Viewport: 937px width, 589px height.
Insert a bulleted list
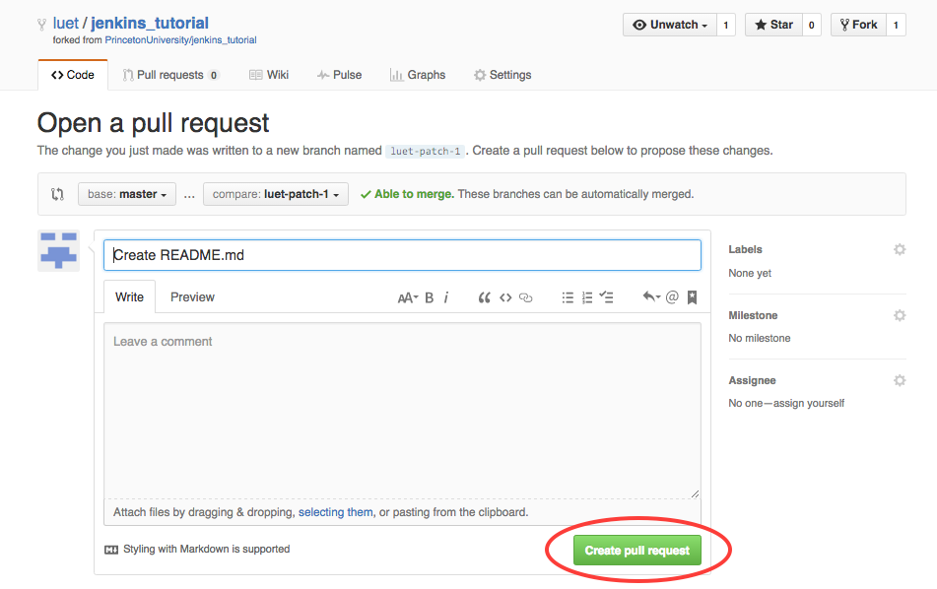click(568, 297)
